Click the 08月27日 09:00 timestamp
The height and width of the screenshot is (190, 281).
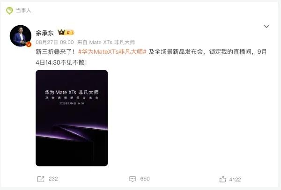pos(55,42)
